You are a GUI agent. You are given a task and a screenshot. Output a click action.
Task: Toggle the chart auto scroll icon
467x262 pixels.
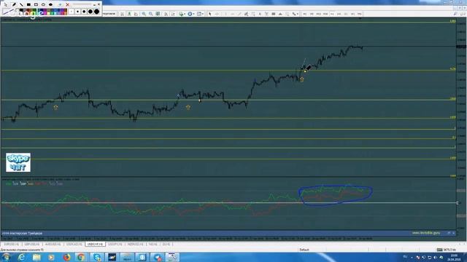166,14
